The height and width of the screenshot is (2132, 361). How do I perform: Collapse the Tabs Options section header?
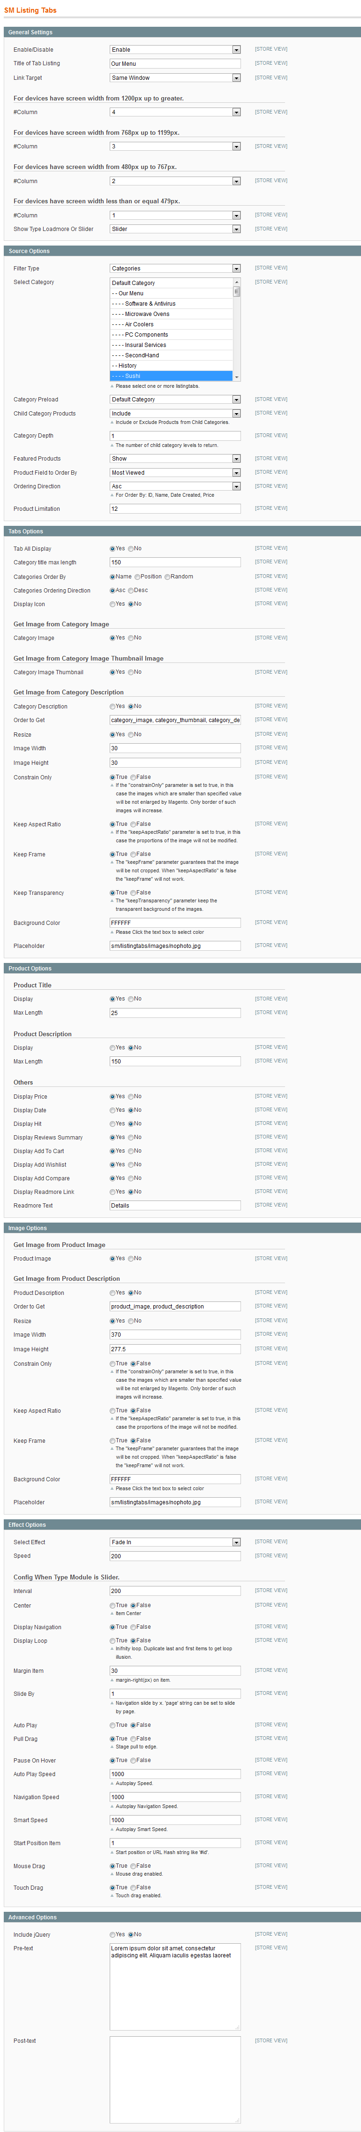click(x=182, y=531)
